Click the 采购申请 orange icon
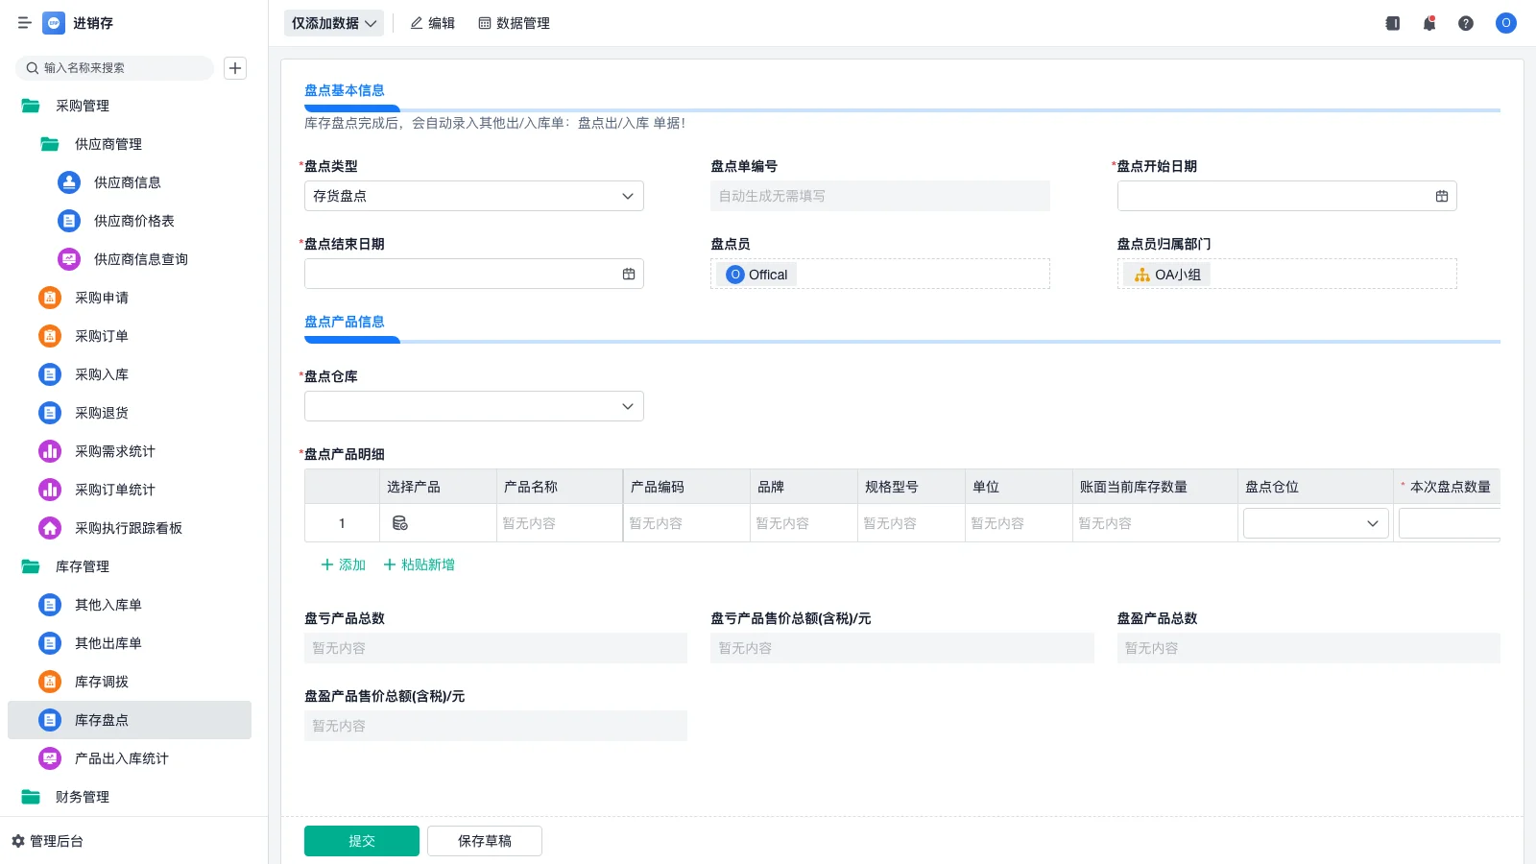Image resolution: width=1536 pixels, height=864 pixels. pos(50,298)
